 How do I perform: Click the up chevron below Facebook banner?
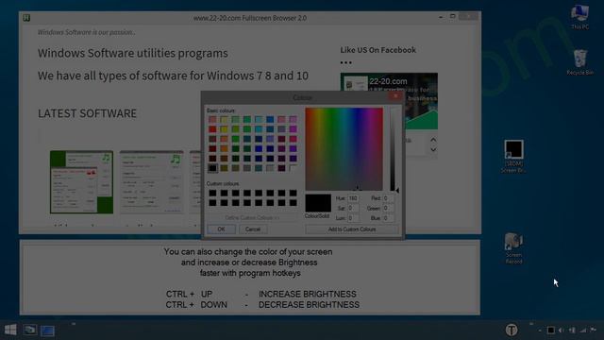(433, 140)
